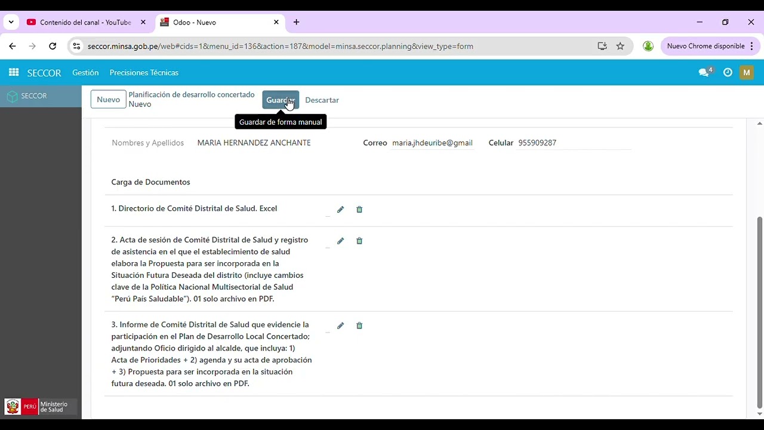Viewport: 764px width, 430px height.
Task: Click the name MARIA HERNANDEZ ANCHANTE
Action: [x=254, y=143]
